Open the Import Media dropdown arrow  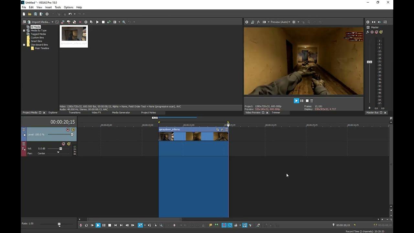[52, 22]
